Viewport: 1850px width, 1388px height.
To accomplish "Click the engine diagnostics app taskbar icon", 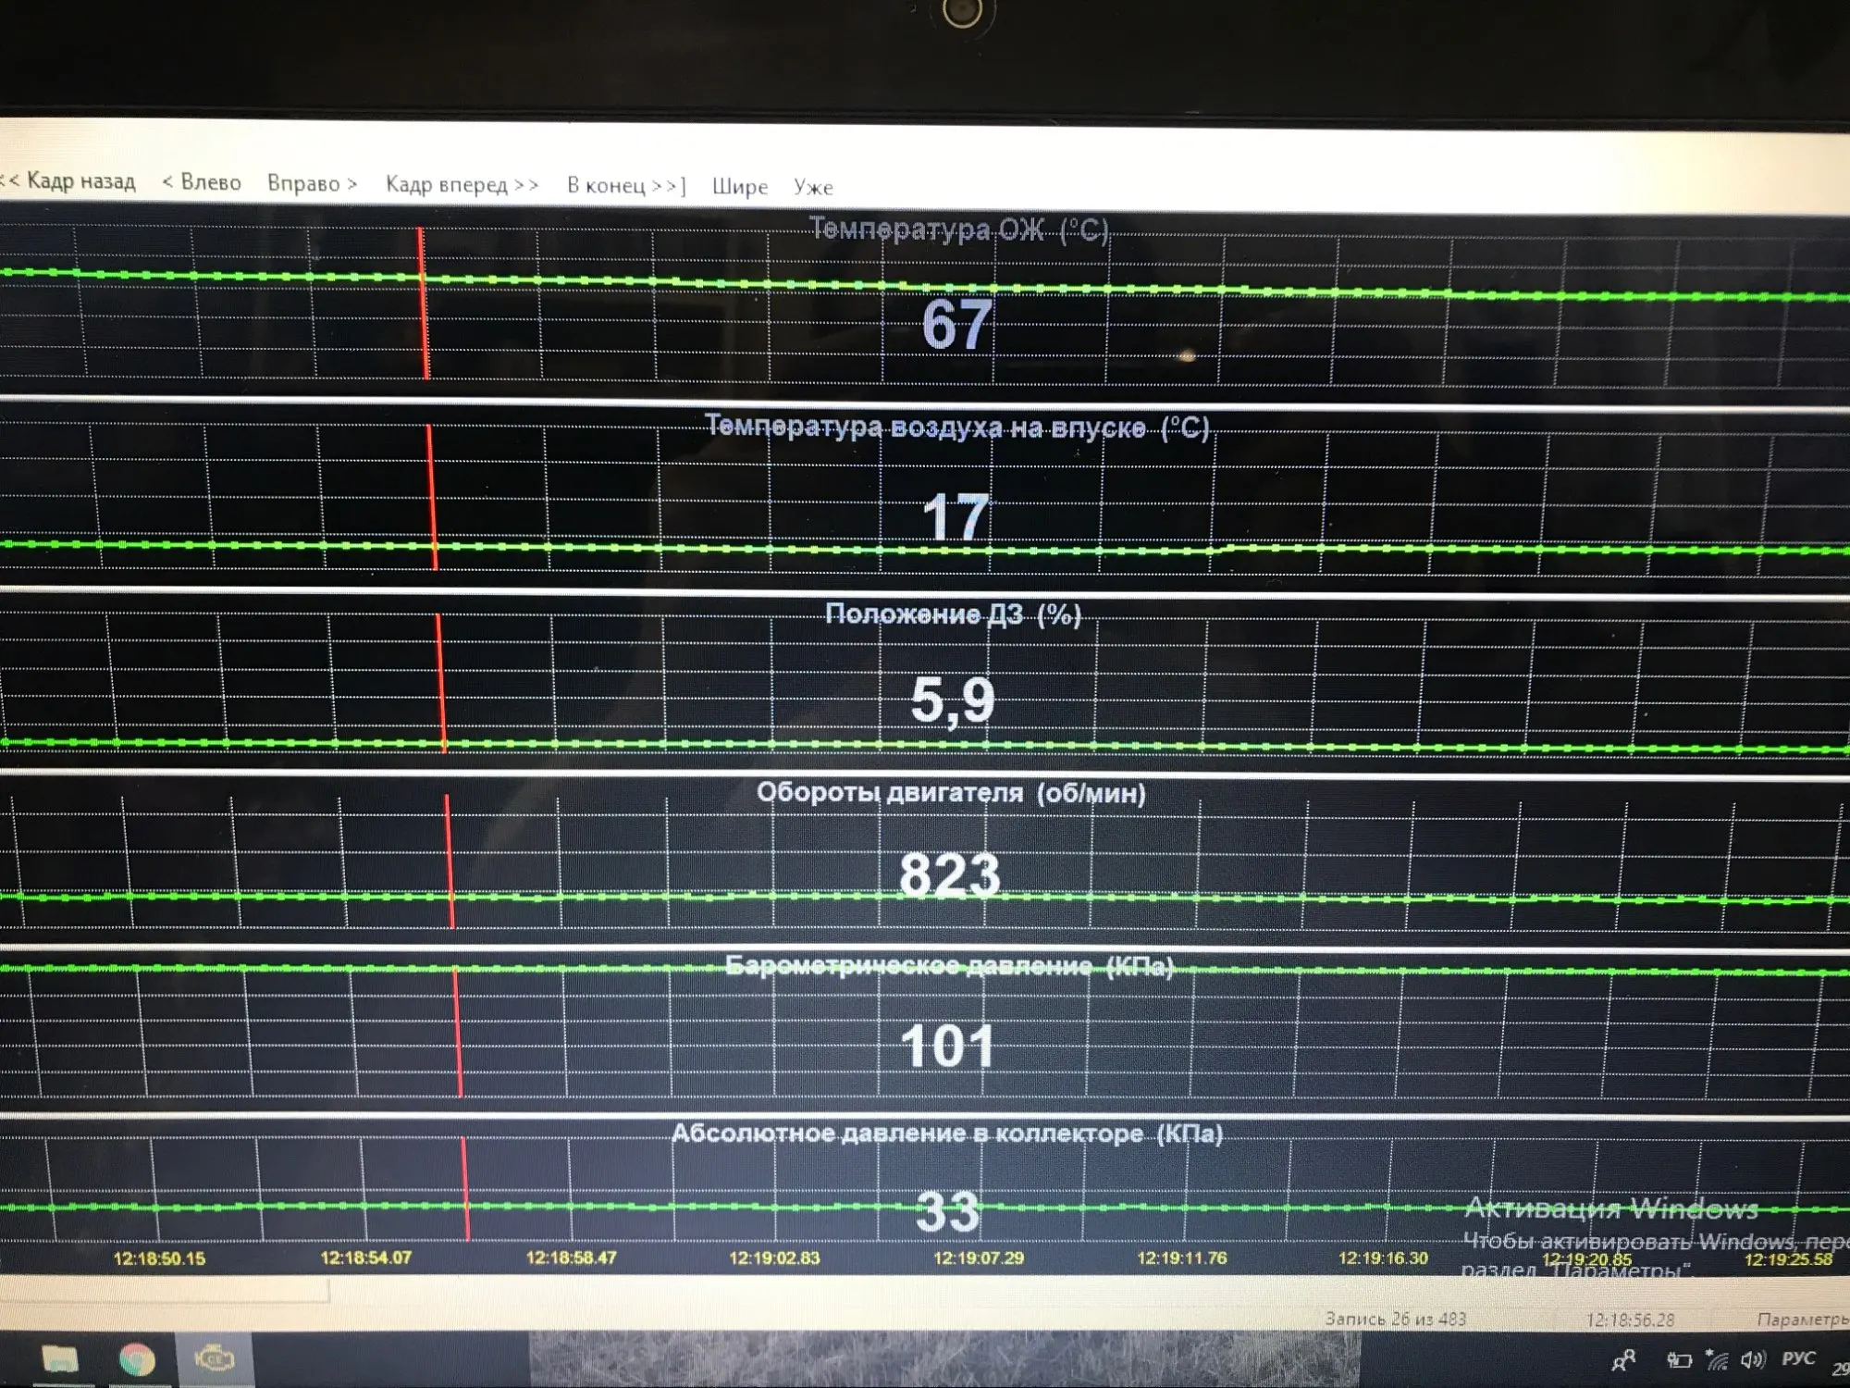I will (x=214, y=1358).
